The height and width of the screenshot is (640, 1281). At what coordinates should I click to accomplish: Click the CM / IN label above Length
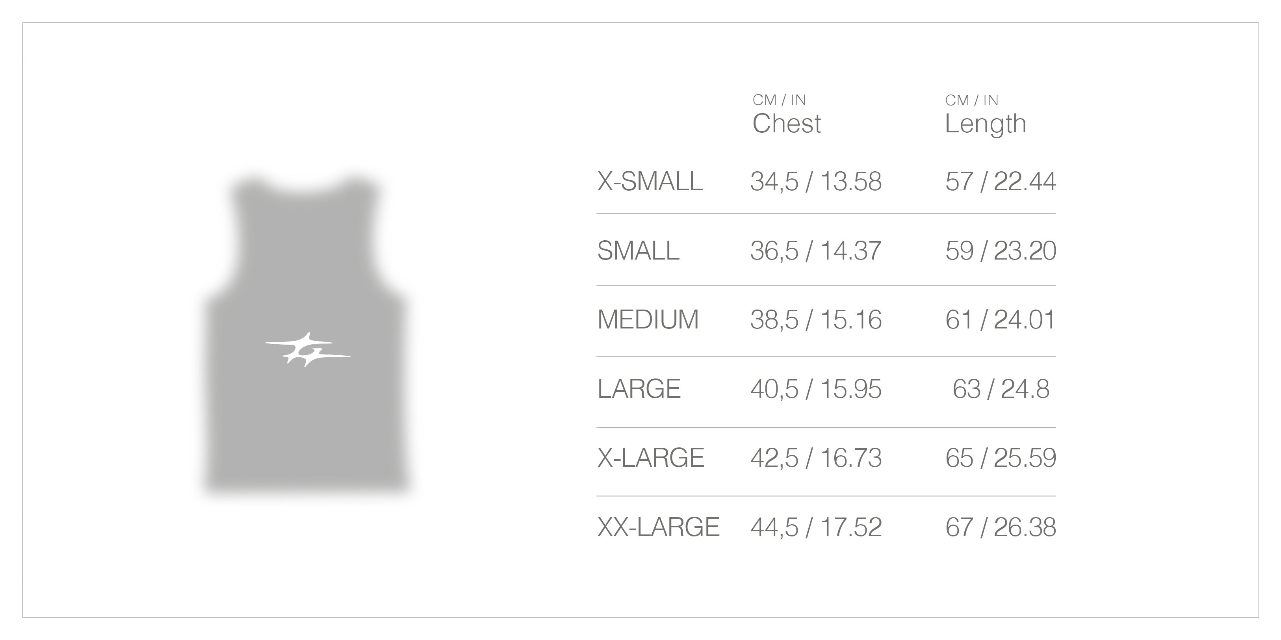coord(971,100)
